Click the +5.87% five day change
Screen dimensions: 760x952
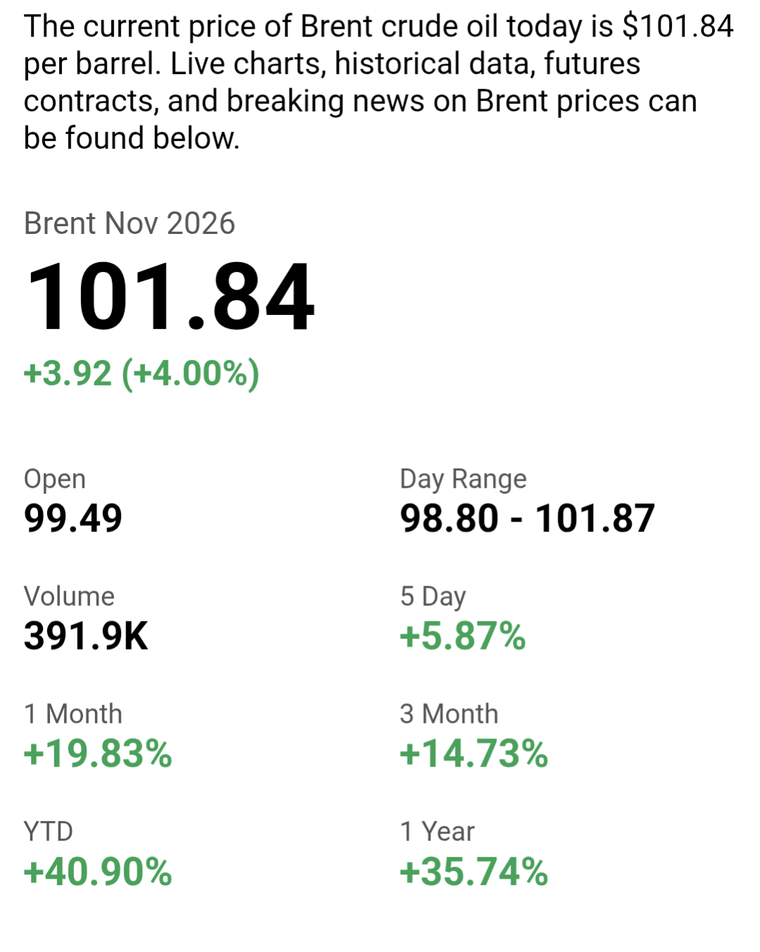coord(463,636)
